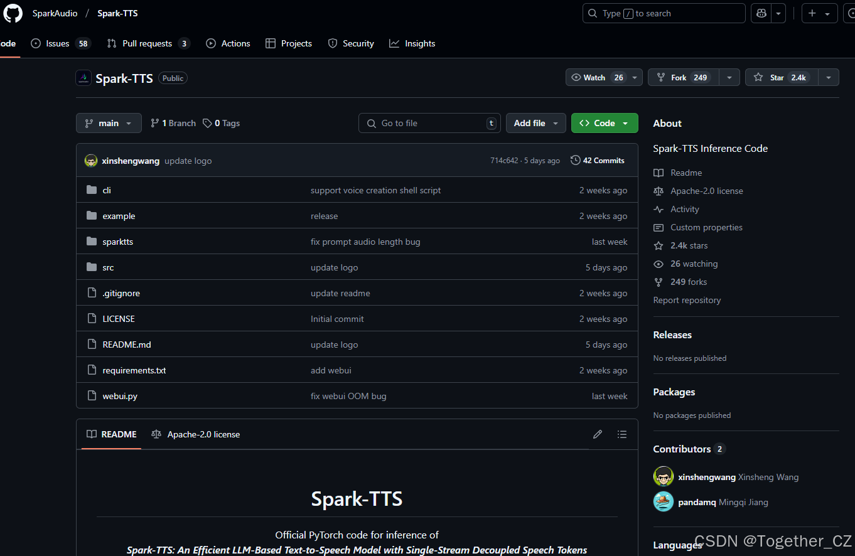Screen dimensions: 855x556
Task: Open 'fix webui OOM bug' commit
Action: click(x=348, y=396)
